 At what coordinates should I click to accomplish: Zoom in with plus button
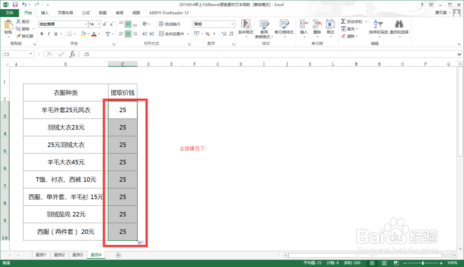coord(441,263)
